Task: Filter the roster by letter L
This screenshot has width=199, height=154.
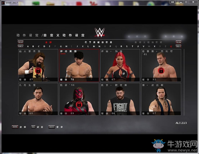Action: 88,46
